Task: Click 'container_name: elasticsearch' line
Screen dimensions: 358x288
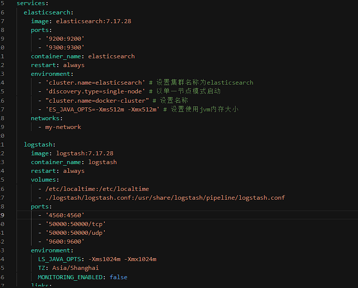Action: click(x=83, y=56)
